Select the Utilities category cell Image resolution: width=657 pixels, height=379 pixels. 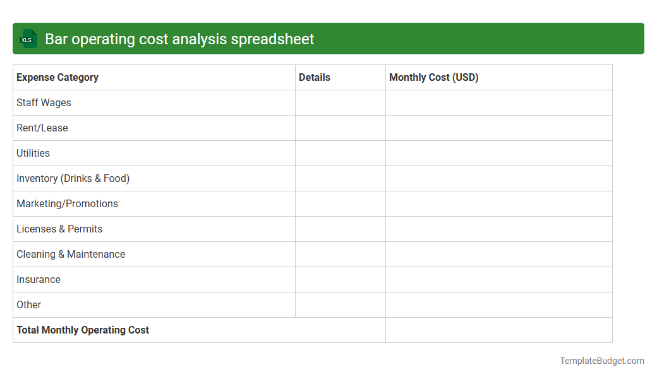[x=33, y=153]
